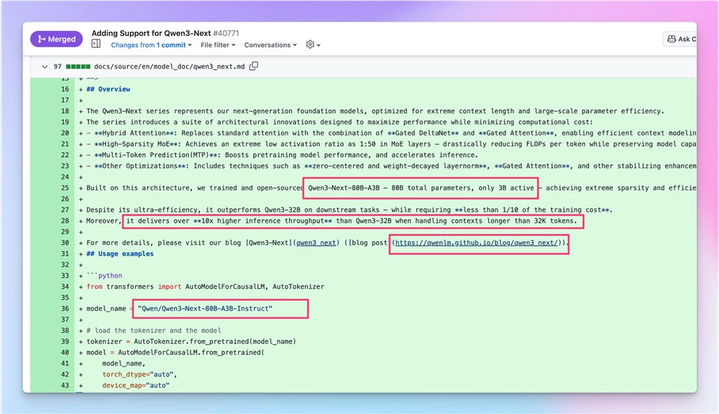This screenshot has width=719, height=414.
Task: Click the Qwen/Qwen3-Next-80B-A3B-Instruct model name string
Action: point(205,308)
